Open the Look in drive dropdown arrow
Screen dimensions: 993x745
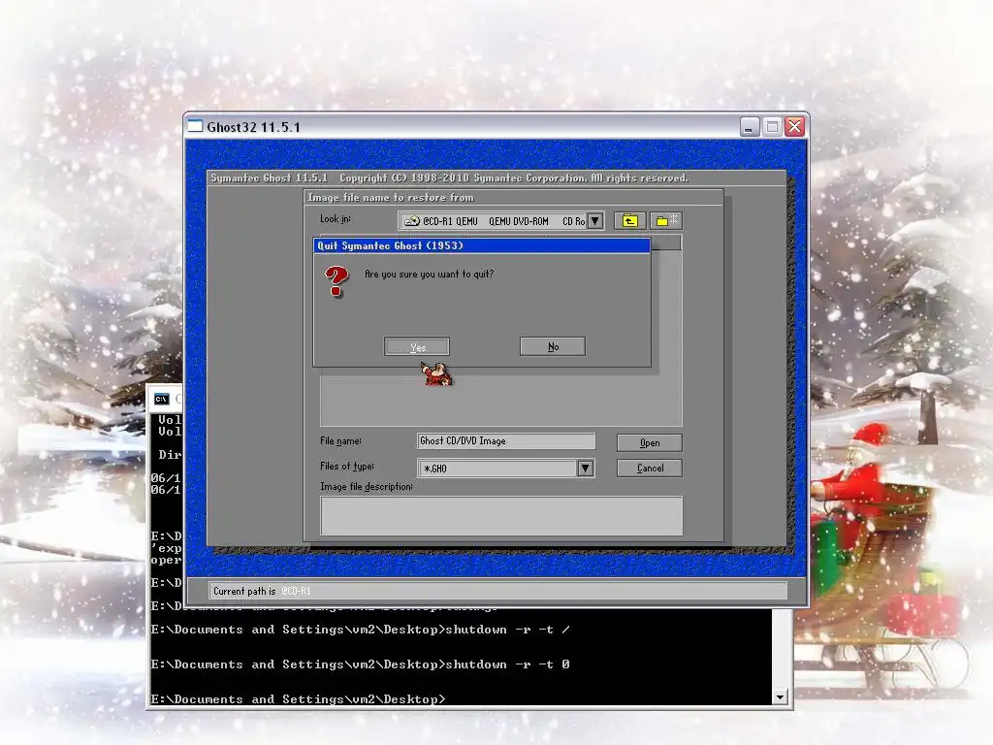[594, 221]
